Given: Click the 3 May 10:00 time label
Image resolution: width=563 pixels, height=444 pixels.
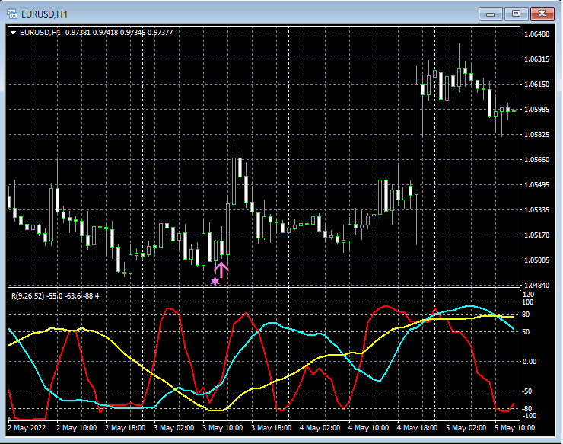Looking at the screenshot, I should pyautogui.click(x=222, y=428).
